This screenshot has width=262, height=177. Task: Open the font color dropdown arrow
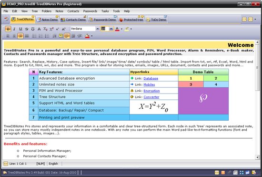[121, 29]
